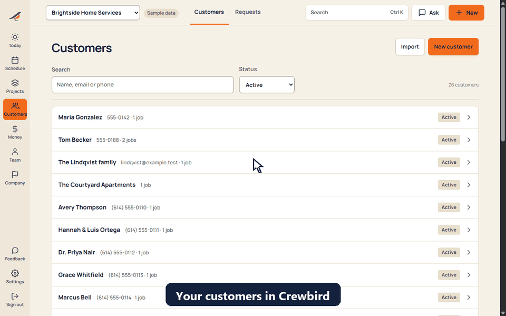Focus the top Search Ctrl K field
The height and width of the screenshot is (316, 506).
coord(357,13)
